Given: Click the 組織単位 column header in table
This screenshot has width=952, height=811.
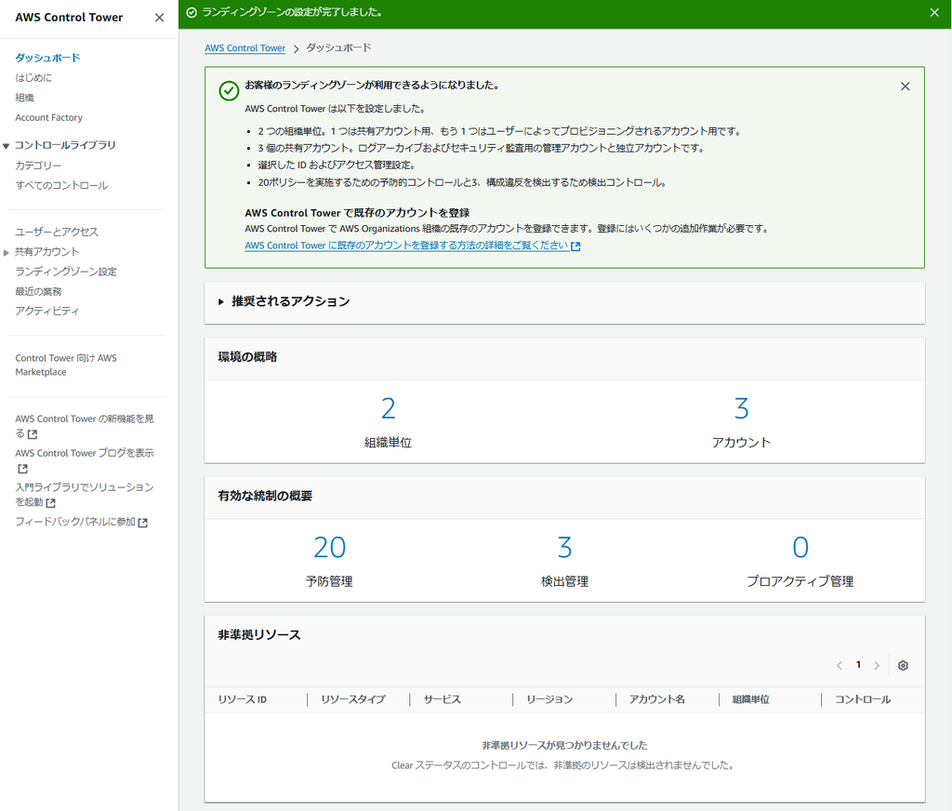Looking at the screenshot, I should pos(750,699).
